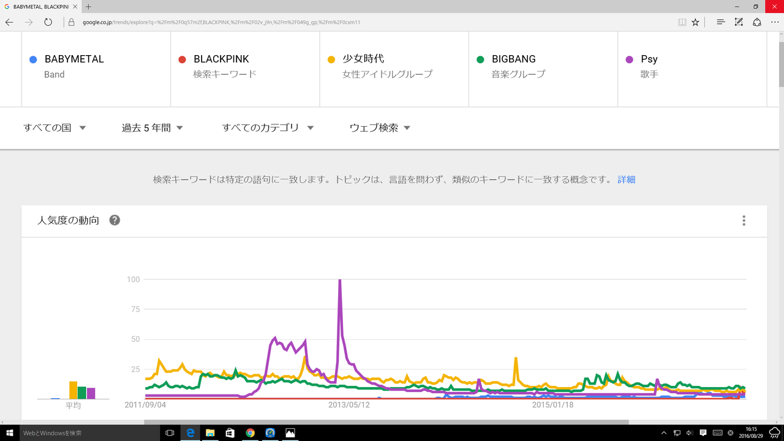Click the 人気度の動向 heading
This screenshot has height=441, width=784.
(x=69, y=221)
